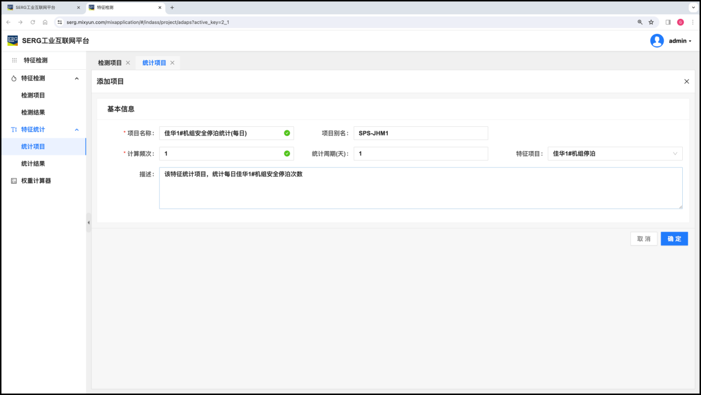
Task: Click the browser reload icon
Action: [x=33, y=22]
